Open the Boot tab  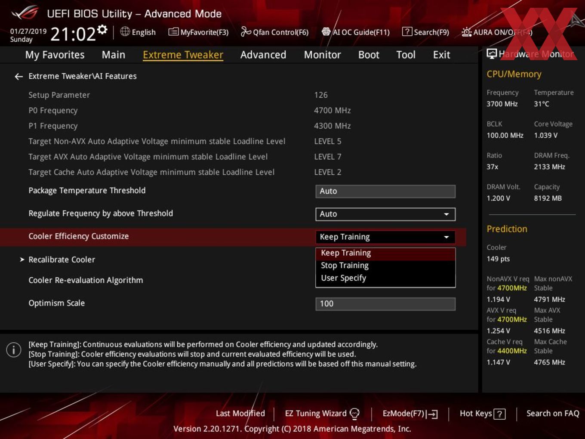(369, 55)
